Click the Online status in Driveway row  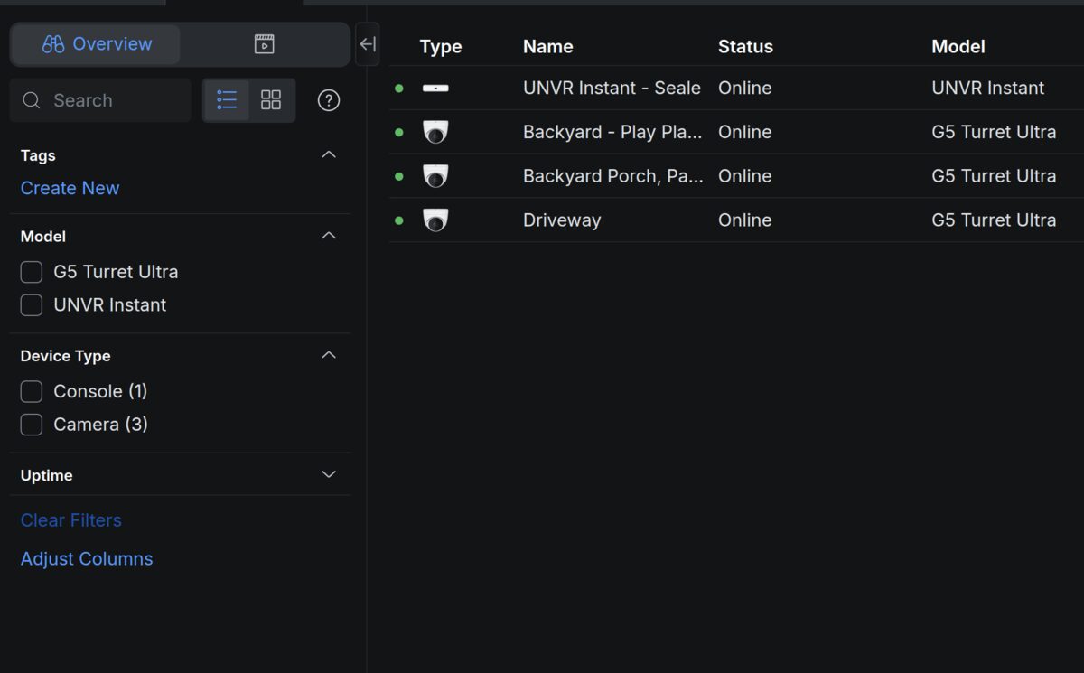click(x=745, y=220)
